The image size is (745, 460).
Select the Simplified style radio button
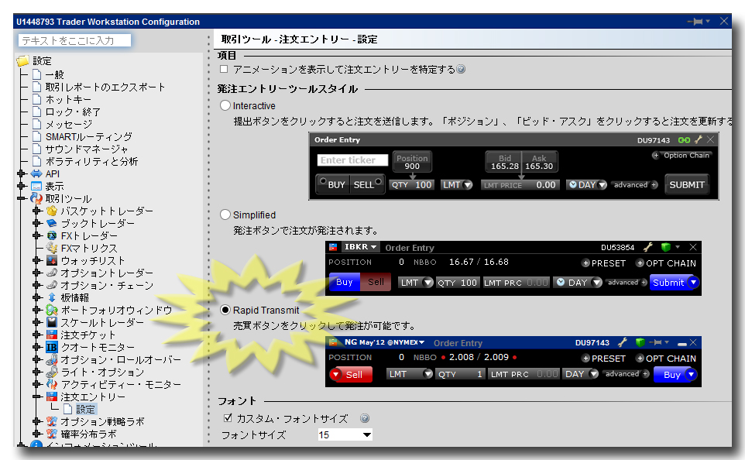pos(225,215)
